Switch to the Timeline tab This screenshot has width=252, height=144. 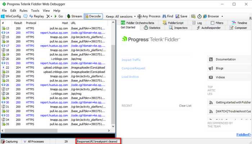239,23
